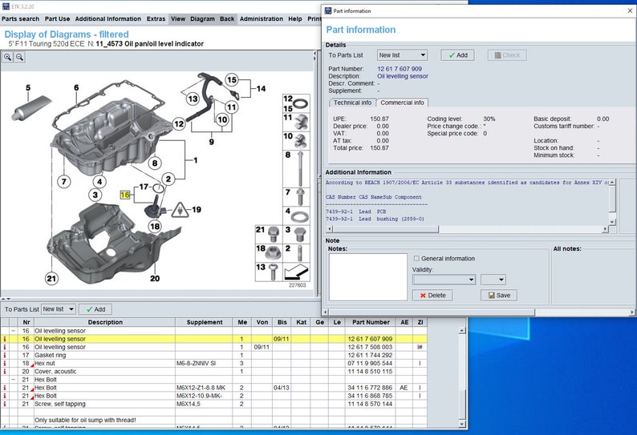This screenshot has height=435, width=637.
Task: Click Add button in Part information dialog
Action: [457, 55]
